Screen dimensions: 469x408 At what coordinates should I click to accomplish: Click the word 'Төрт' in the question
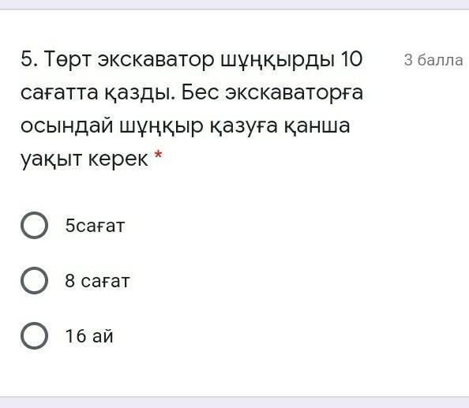68,59
